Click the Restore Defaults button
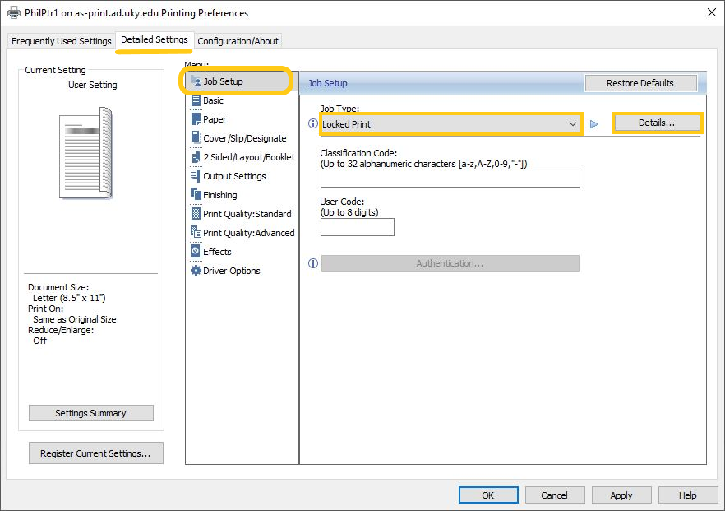The height and width of the screenshot is (511, 725). pos(640,83)
